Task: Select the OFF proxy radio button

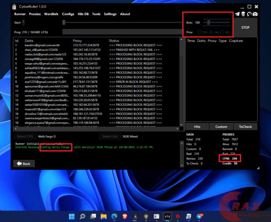Action: tap(222, 32)
